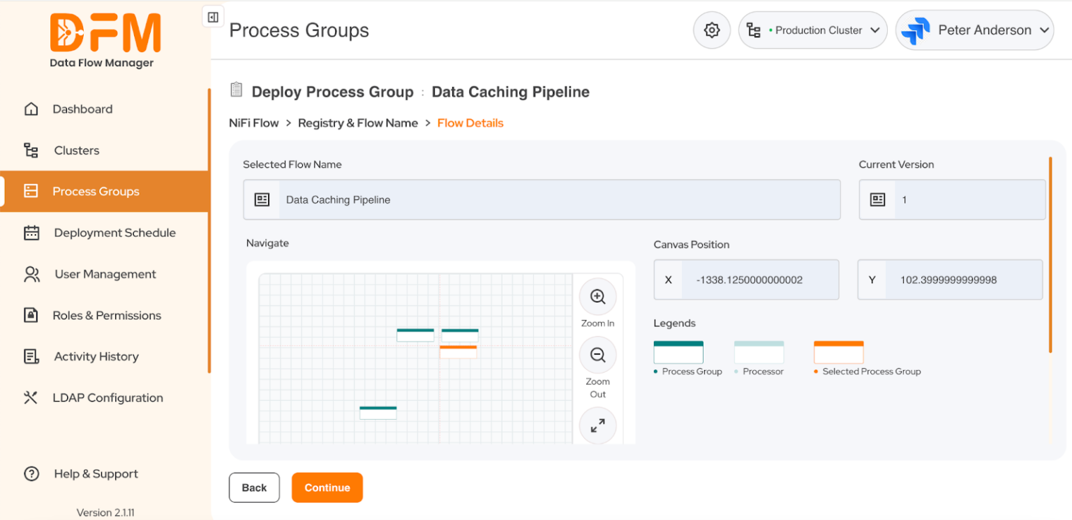
Task: Click the Activity History icon
Action: click(x=31, y=356)
